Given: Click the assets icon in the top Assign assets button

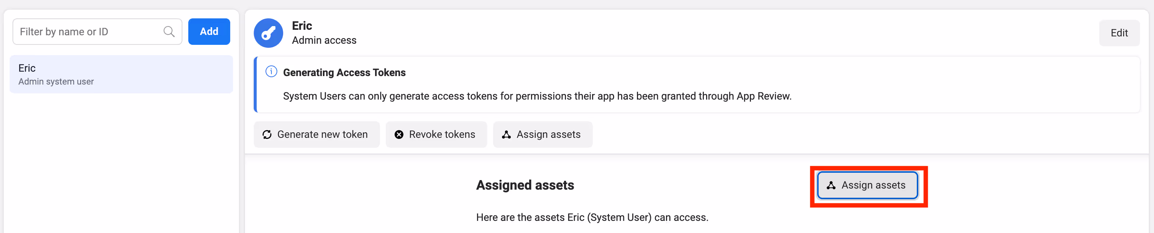Looking at the screenshot, I should 506,135.
